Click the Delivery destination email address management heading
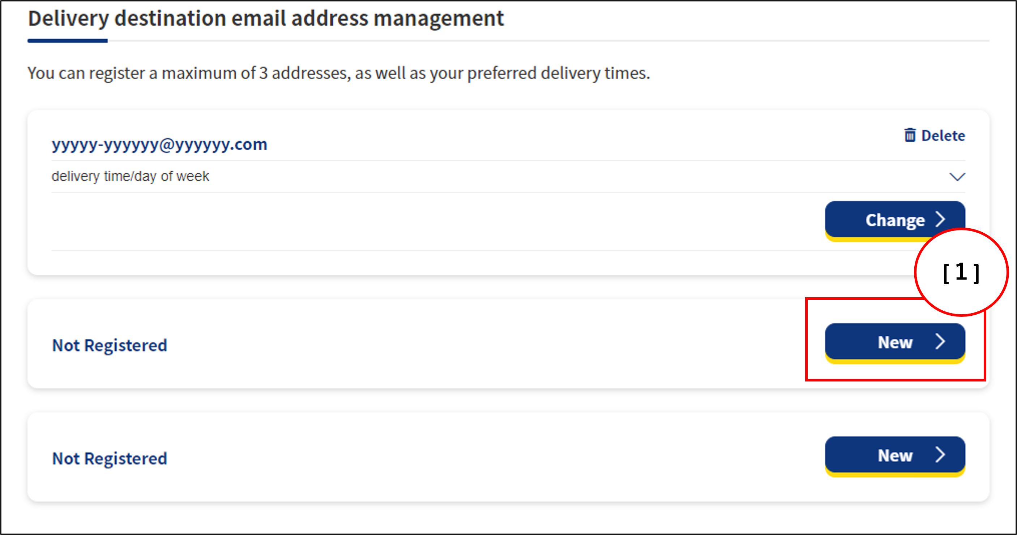 (x=266, y=18)
